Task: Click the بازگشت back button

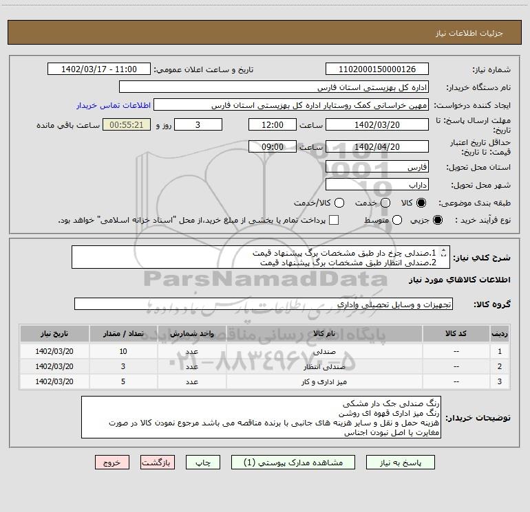Action: (158, 463)
